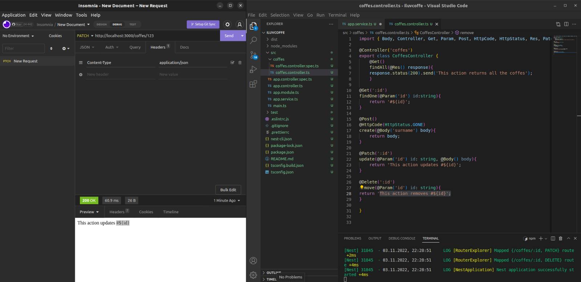Close the coffes.controller.ts editor tab
The height and width of the screenshot is (282, 581).
point(437,24)
